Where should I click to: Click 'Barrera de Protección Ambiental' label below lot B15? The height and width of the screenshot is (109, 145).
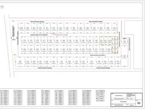(103, 68)
